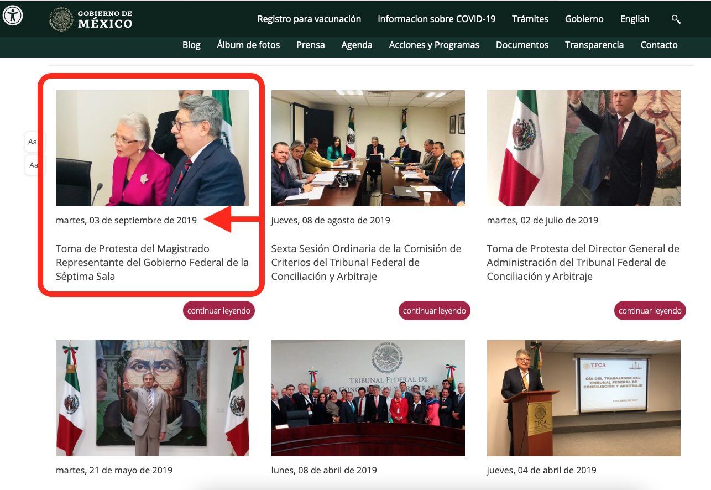Open thumbnail dated 04 de abril de 2019
Image resolution: width=711 pixels, height=490 pixels.
pos(584,398)
